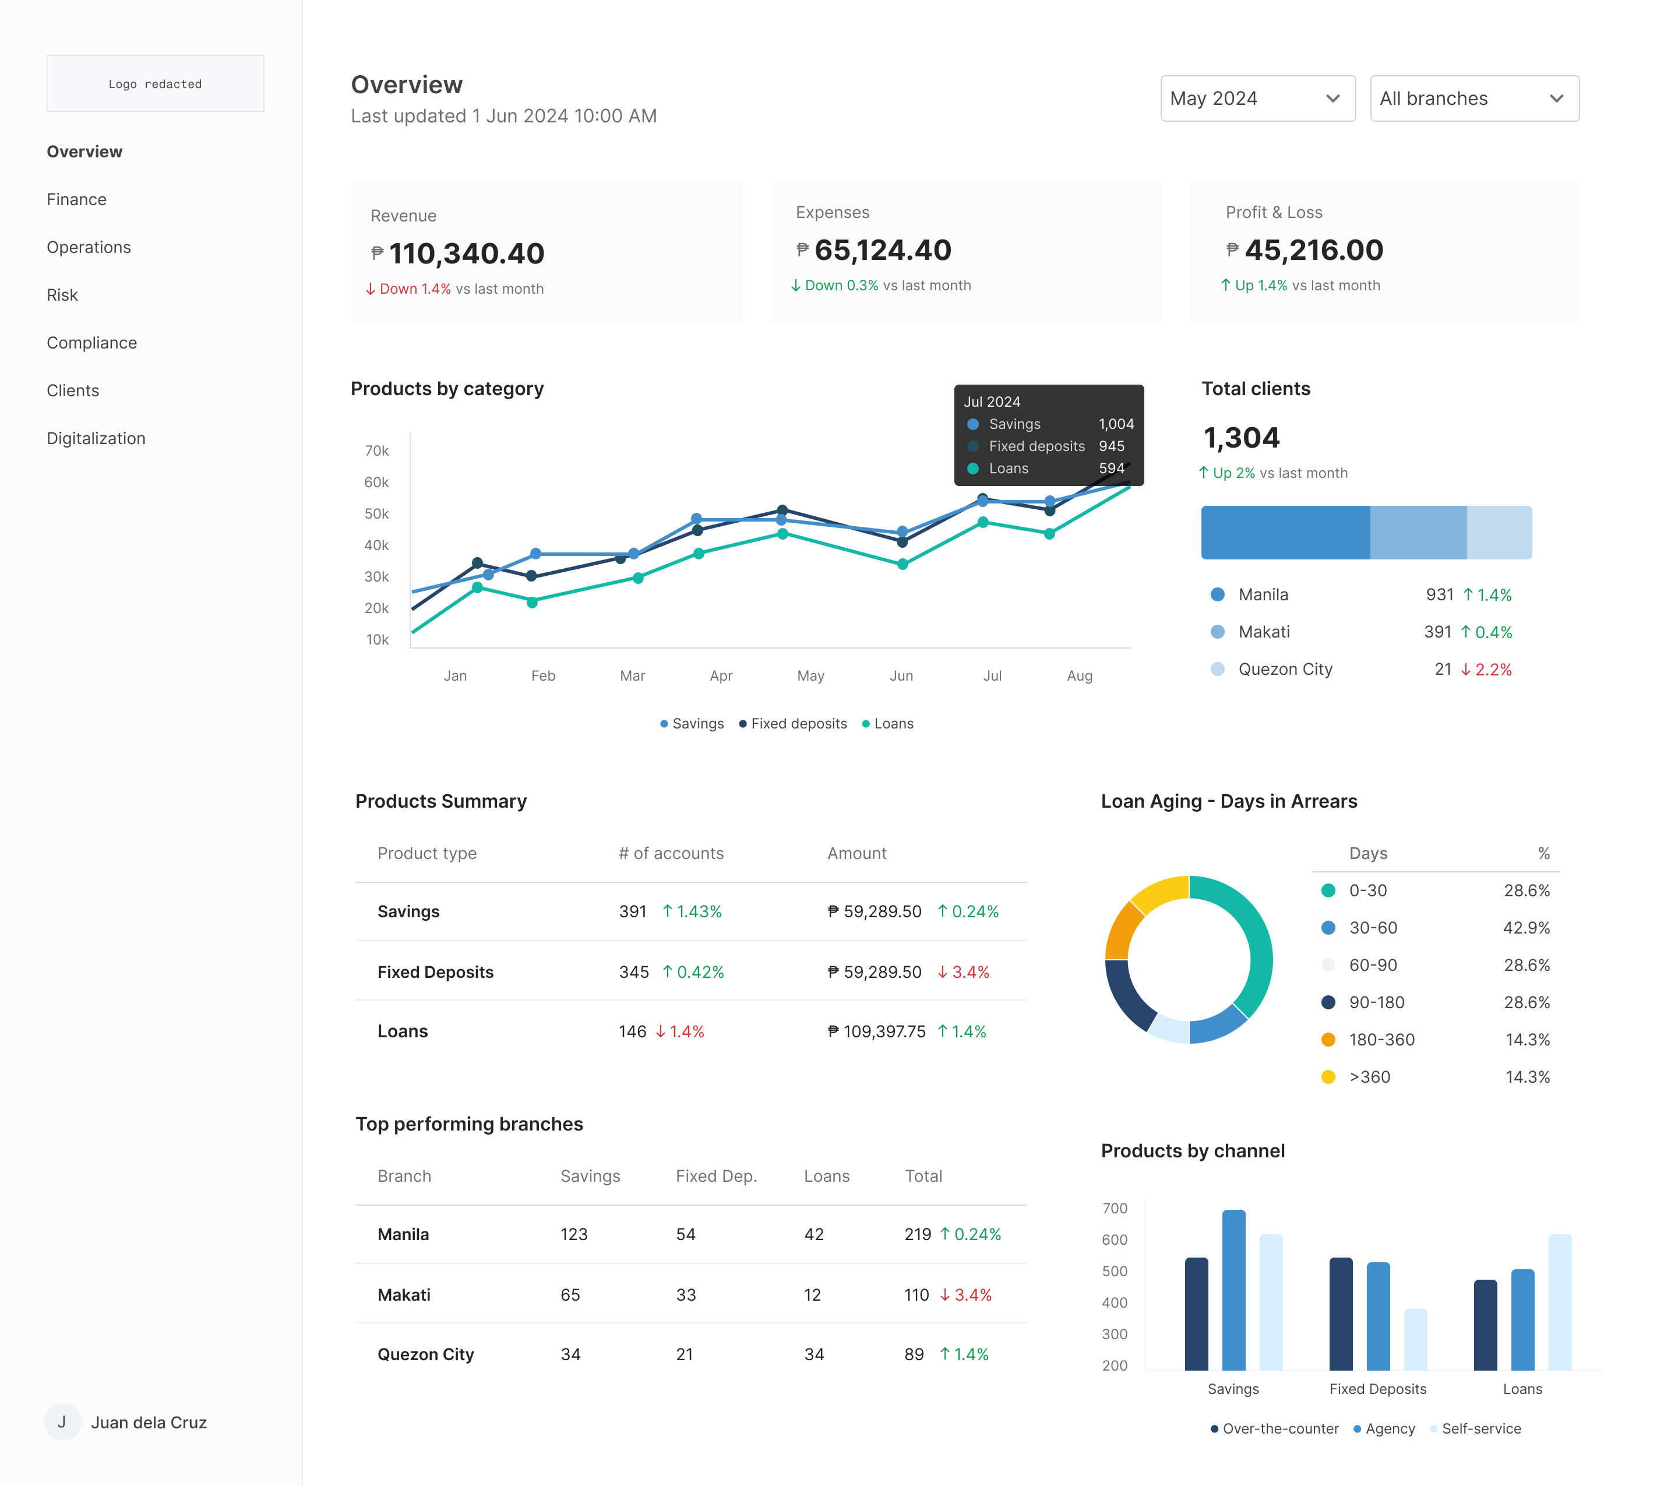This screenshot has width=1678, height=1486.
Task: Toggle Self-service series in channel legend
Action: coord(1475,1428)
